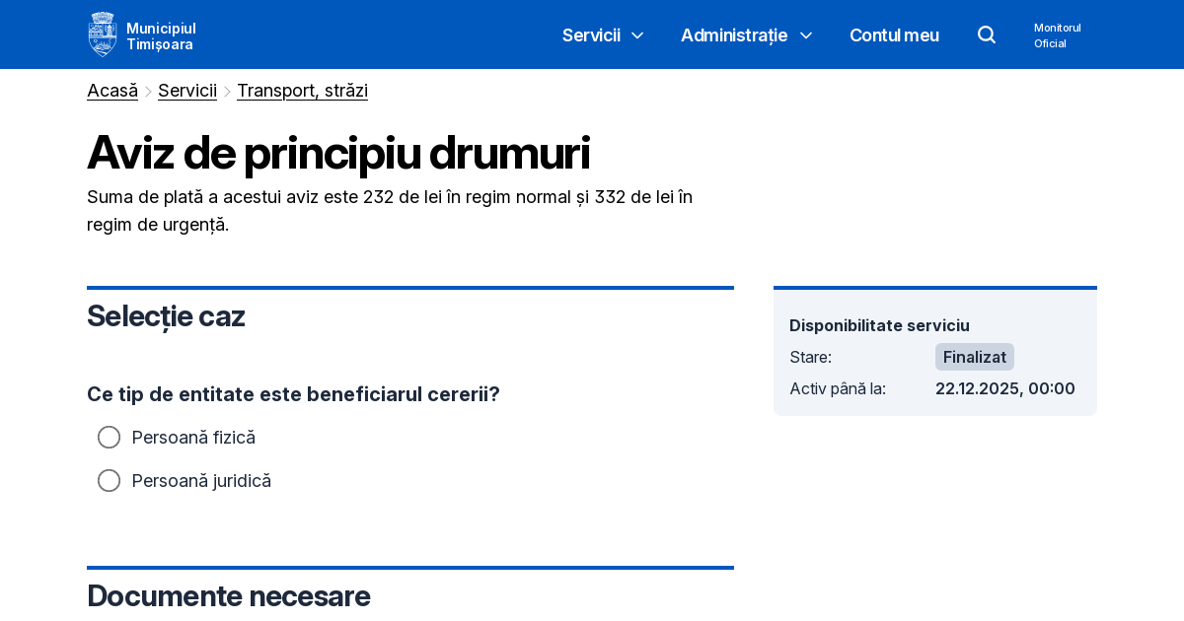
Task: Navigate to Acasă via breadcrumb link
Action: (x=112, y=91)
